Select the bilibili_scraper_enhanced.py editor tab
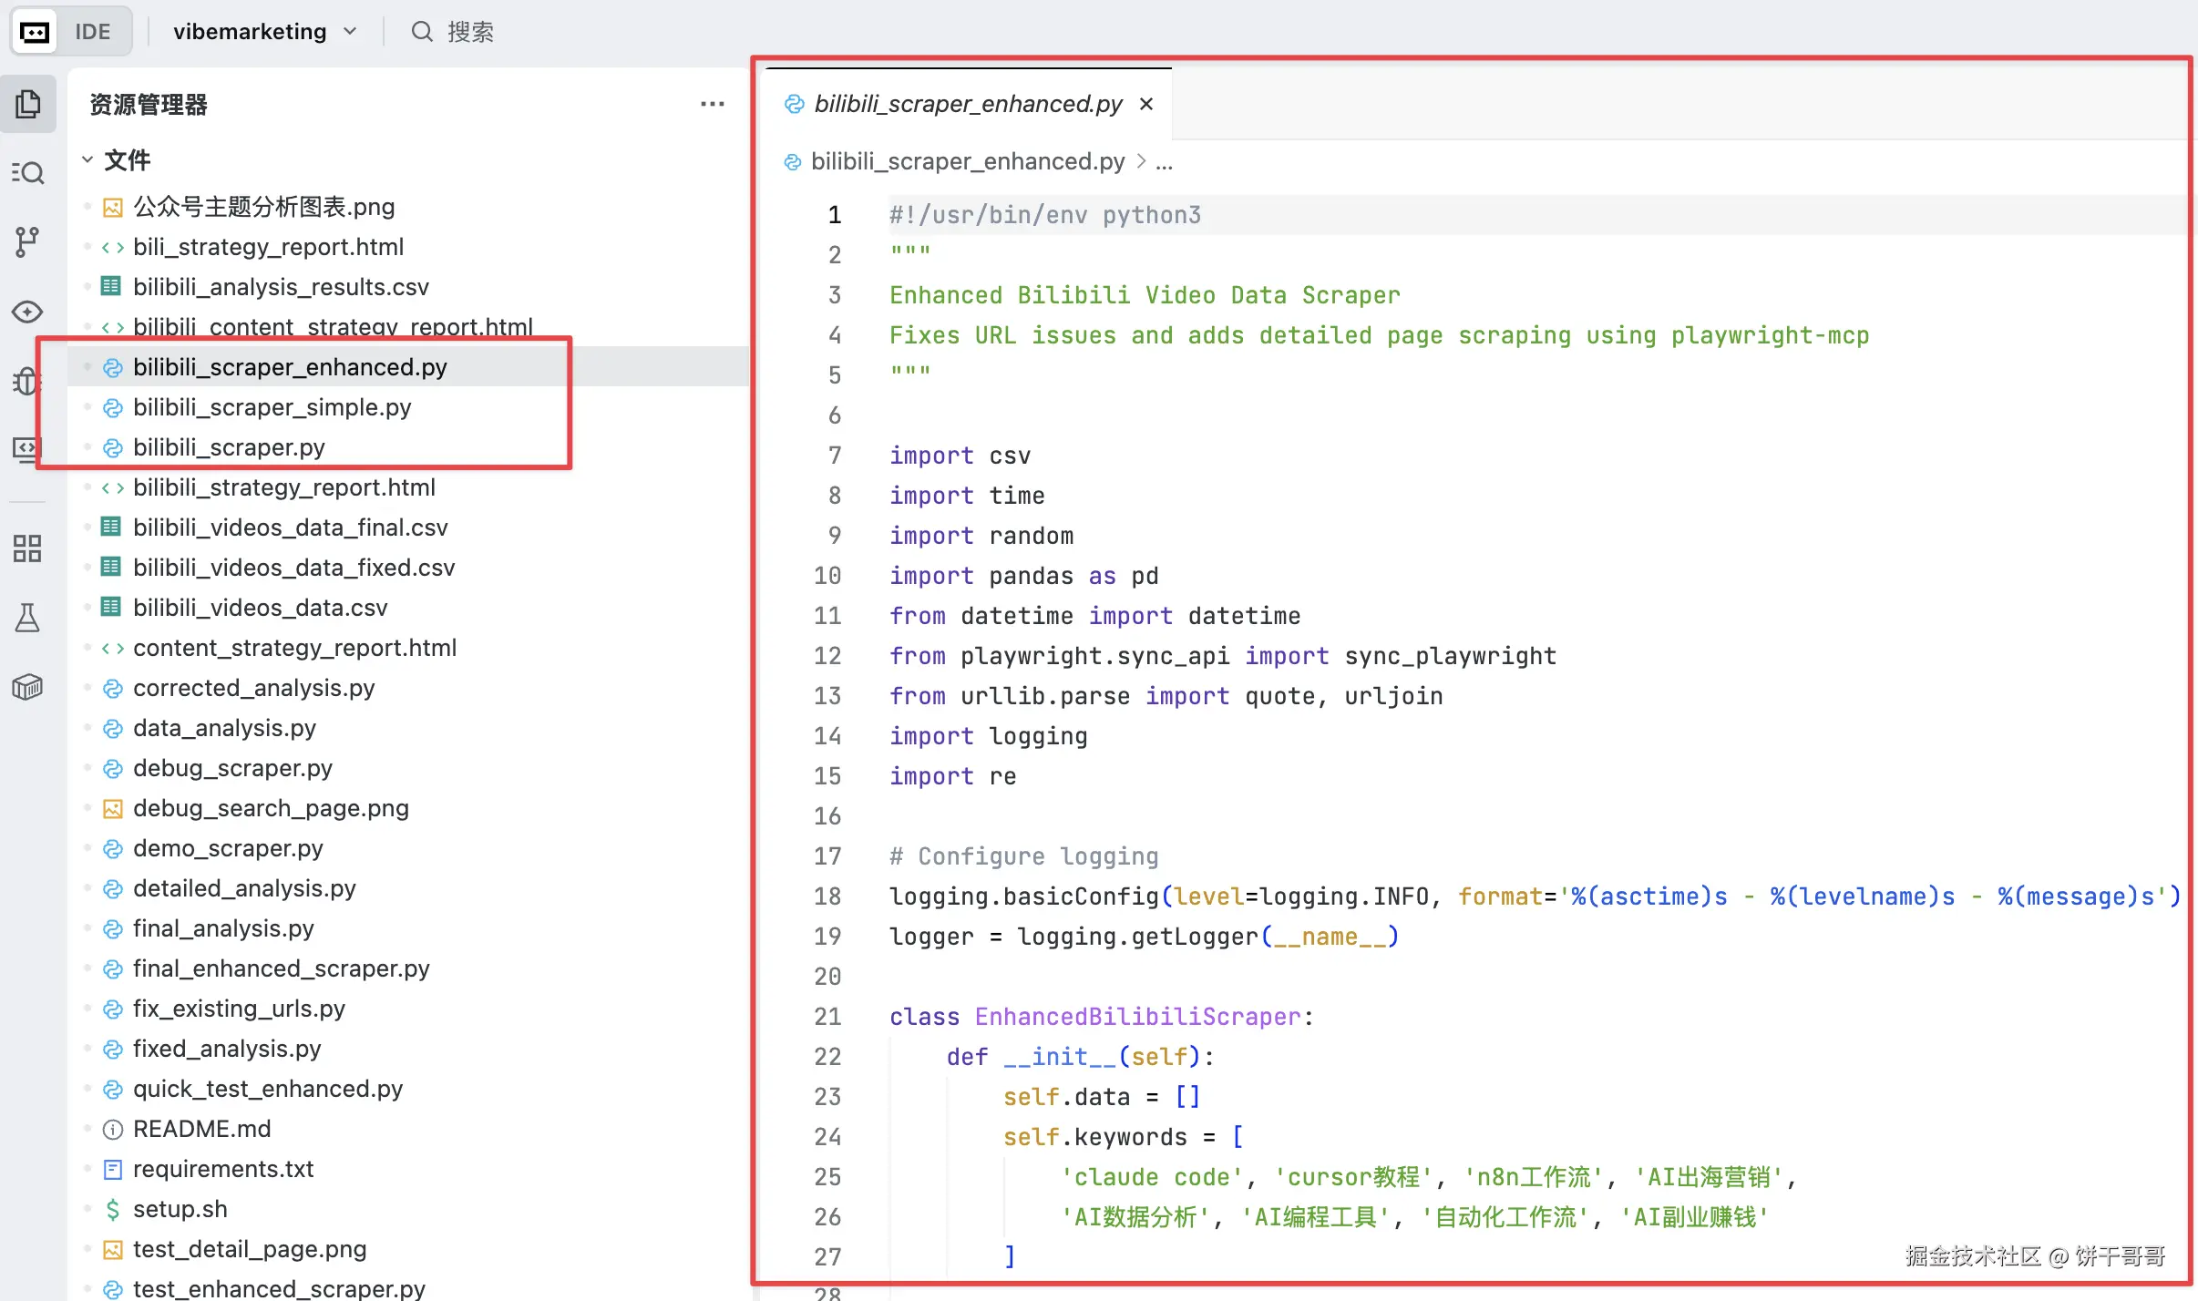 968,104
